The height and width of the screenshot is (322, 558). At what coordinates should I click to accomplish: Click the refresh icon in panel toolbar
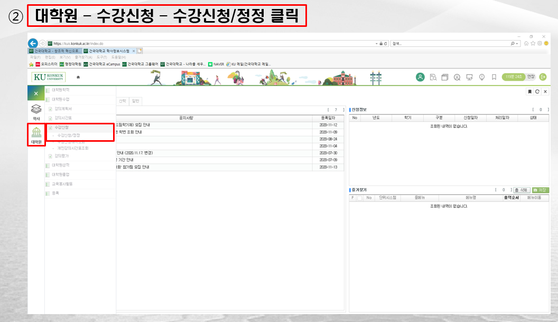click(537, 92)
